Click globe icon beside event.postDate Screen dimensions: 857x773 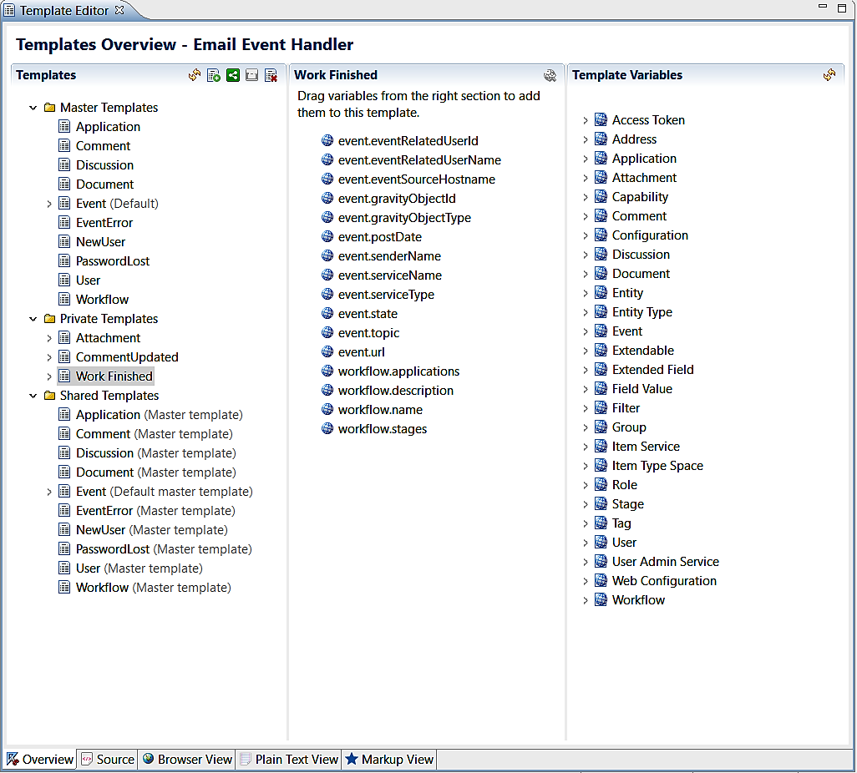coord(327,237)
